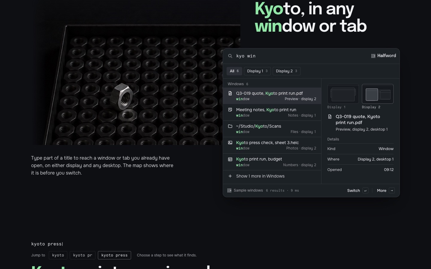
Task: Switch to the Display 2 filter tab
Action: (286, 71)
